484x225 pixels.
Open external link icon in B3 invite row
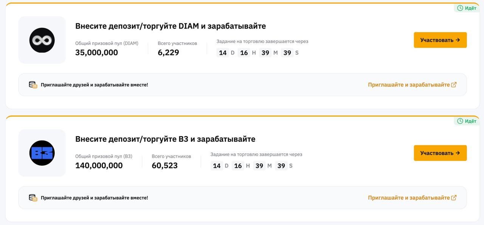tap(454, 197)
